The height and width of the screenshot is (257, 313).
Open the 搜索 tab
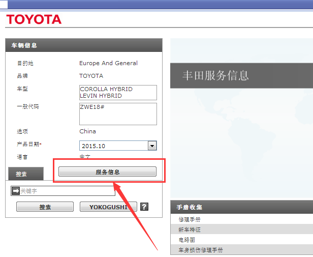point(26,174)
